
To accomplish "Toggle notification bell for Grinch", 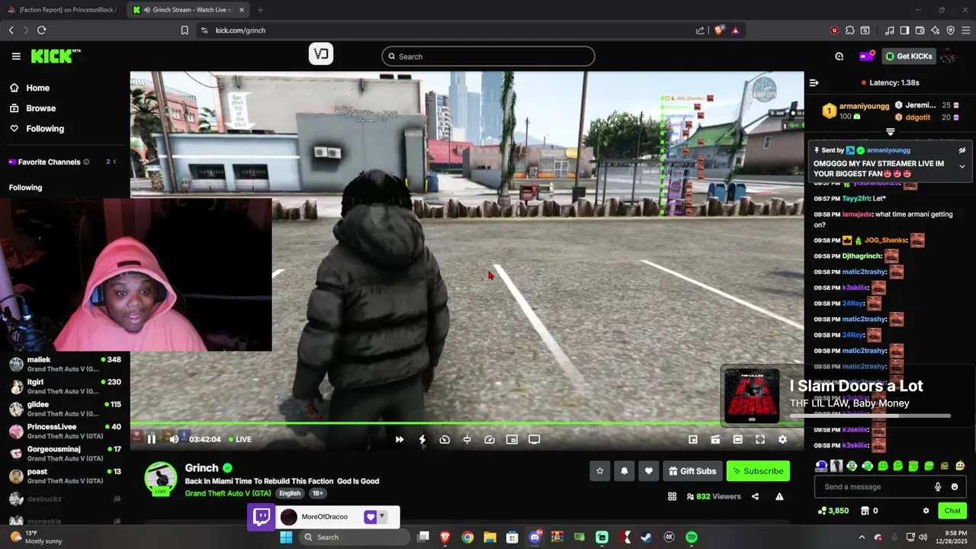I will click(624, 471).
